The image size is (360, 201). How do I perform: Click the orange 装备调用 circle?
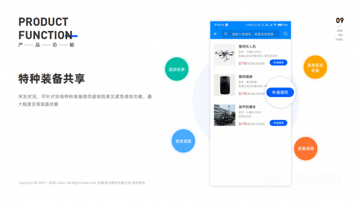[x=305, y=149]
